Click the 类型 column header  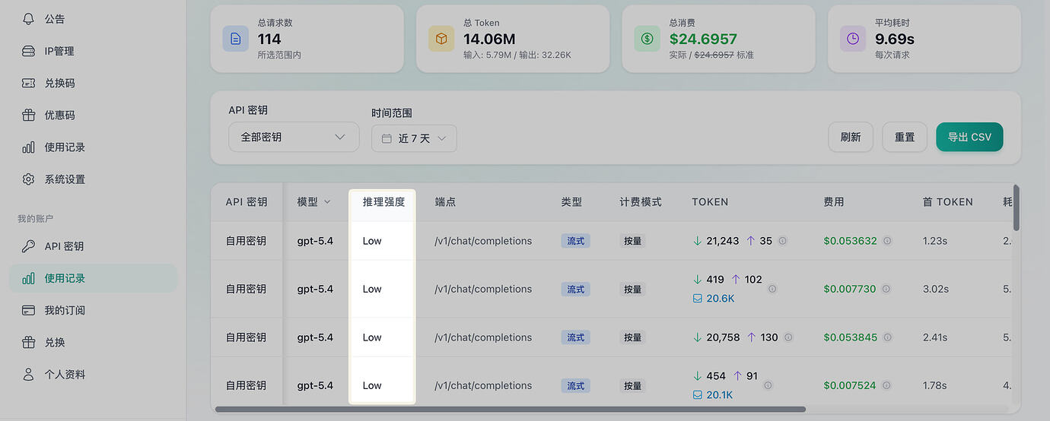(x=571, y=202)
